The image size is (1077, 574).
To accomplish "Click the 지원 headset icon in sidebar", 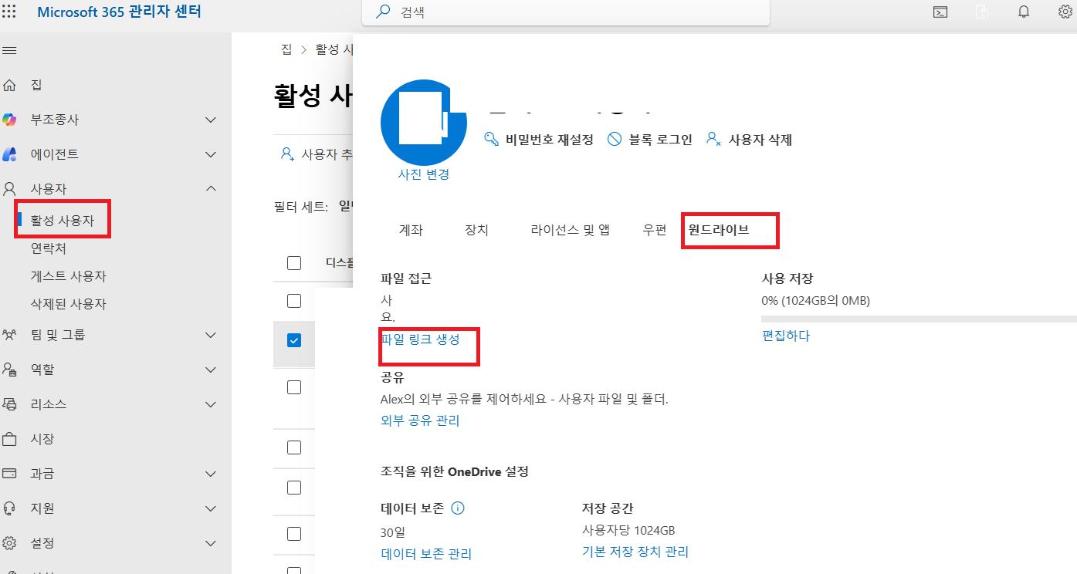I will pos(10,508).
